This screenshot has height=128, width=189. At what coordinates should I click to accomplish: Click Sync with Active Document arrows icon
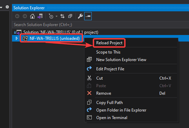(62, 16)
